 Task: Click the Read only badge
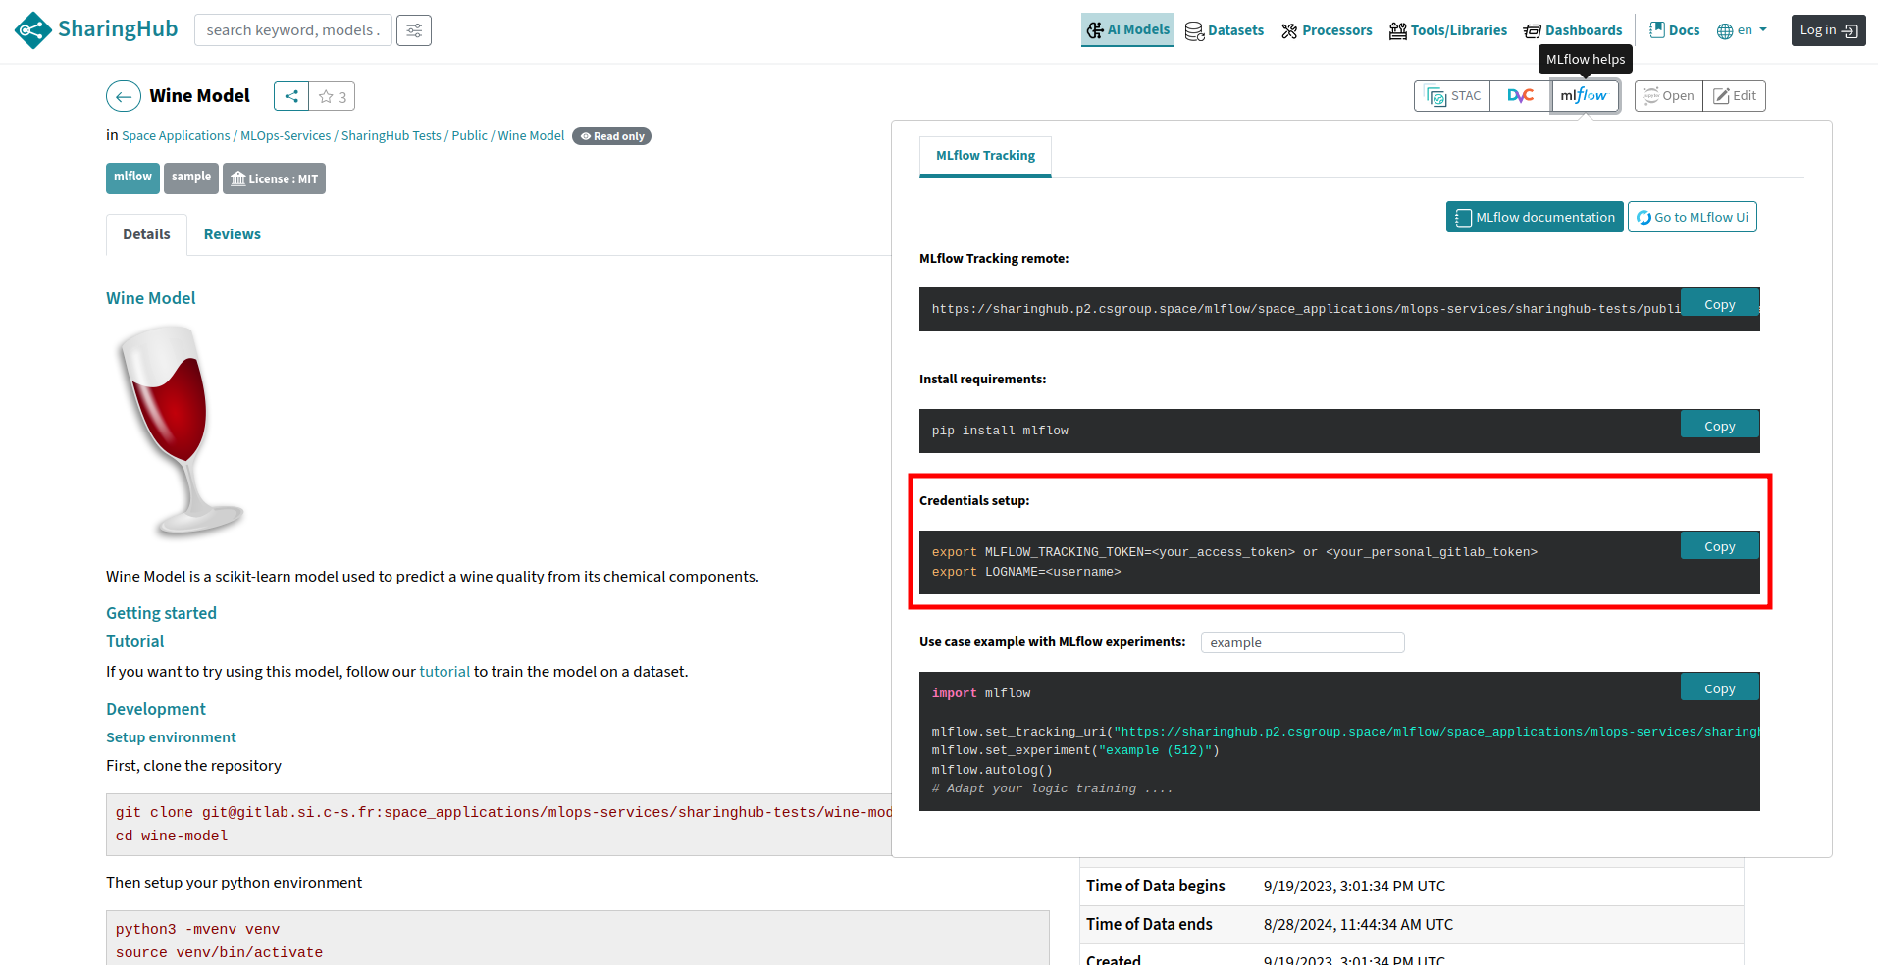point(612,136)
